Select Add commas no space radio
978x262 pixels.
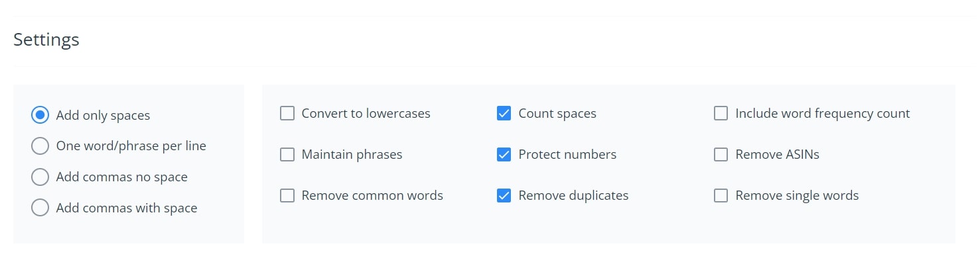pyautogui.click(x=40, y=177)
